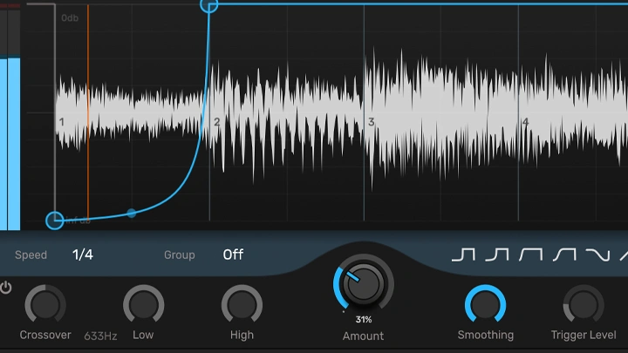Select the bottom-left curve node at -inf db
The height and width of the screenshot is (353, 628).
pyautogui.click(x=55, y=221)
